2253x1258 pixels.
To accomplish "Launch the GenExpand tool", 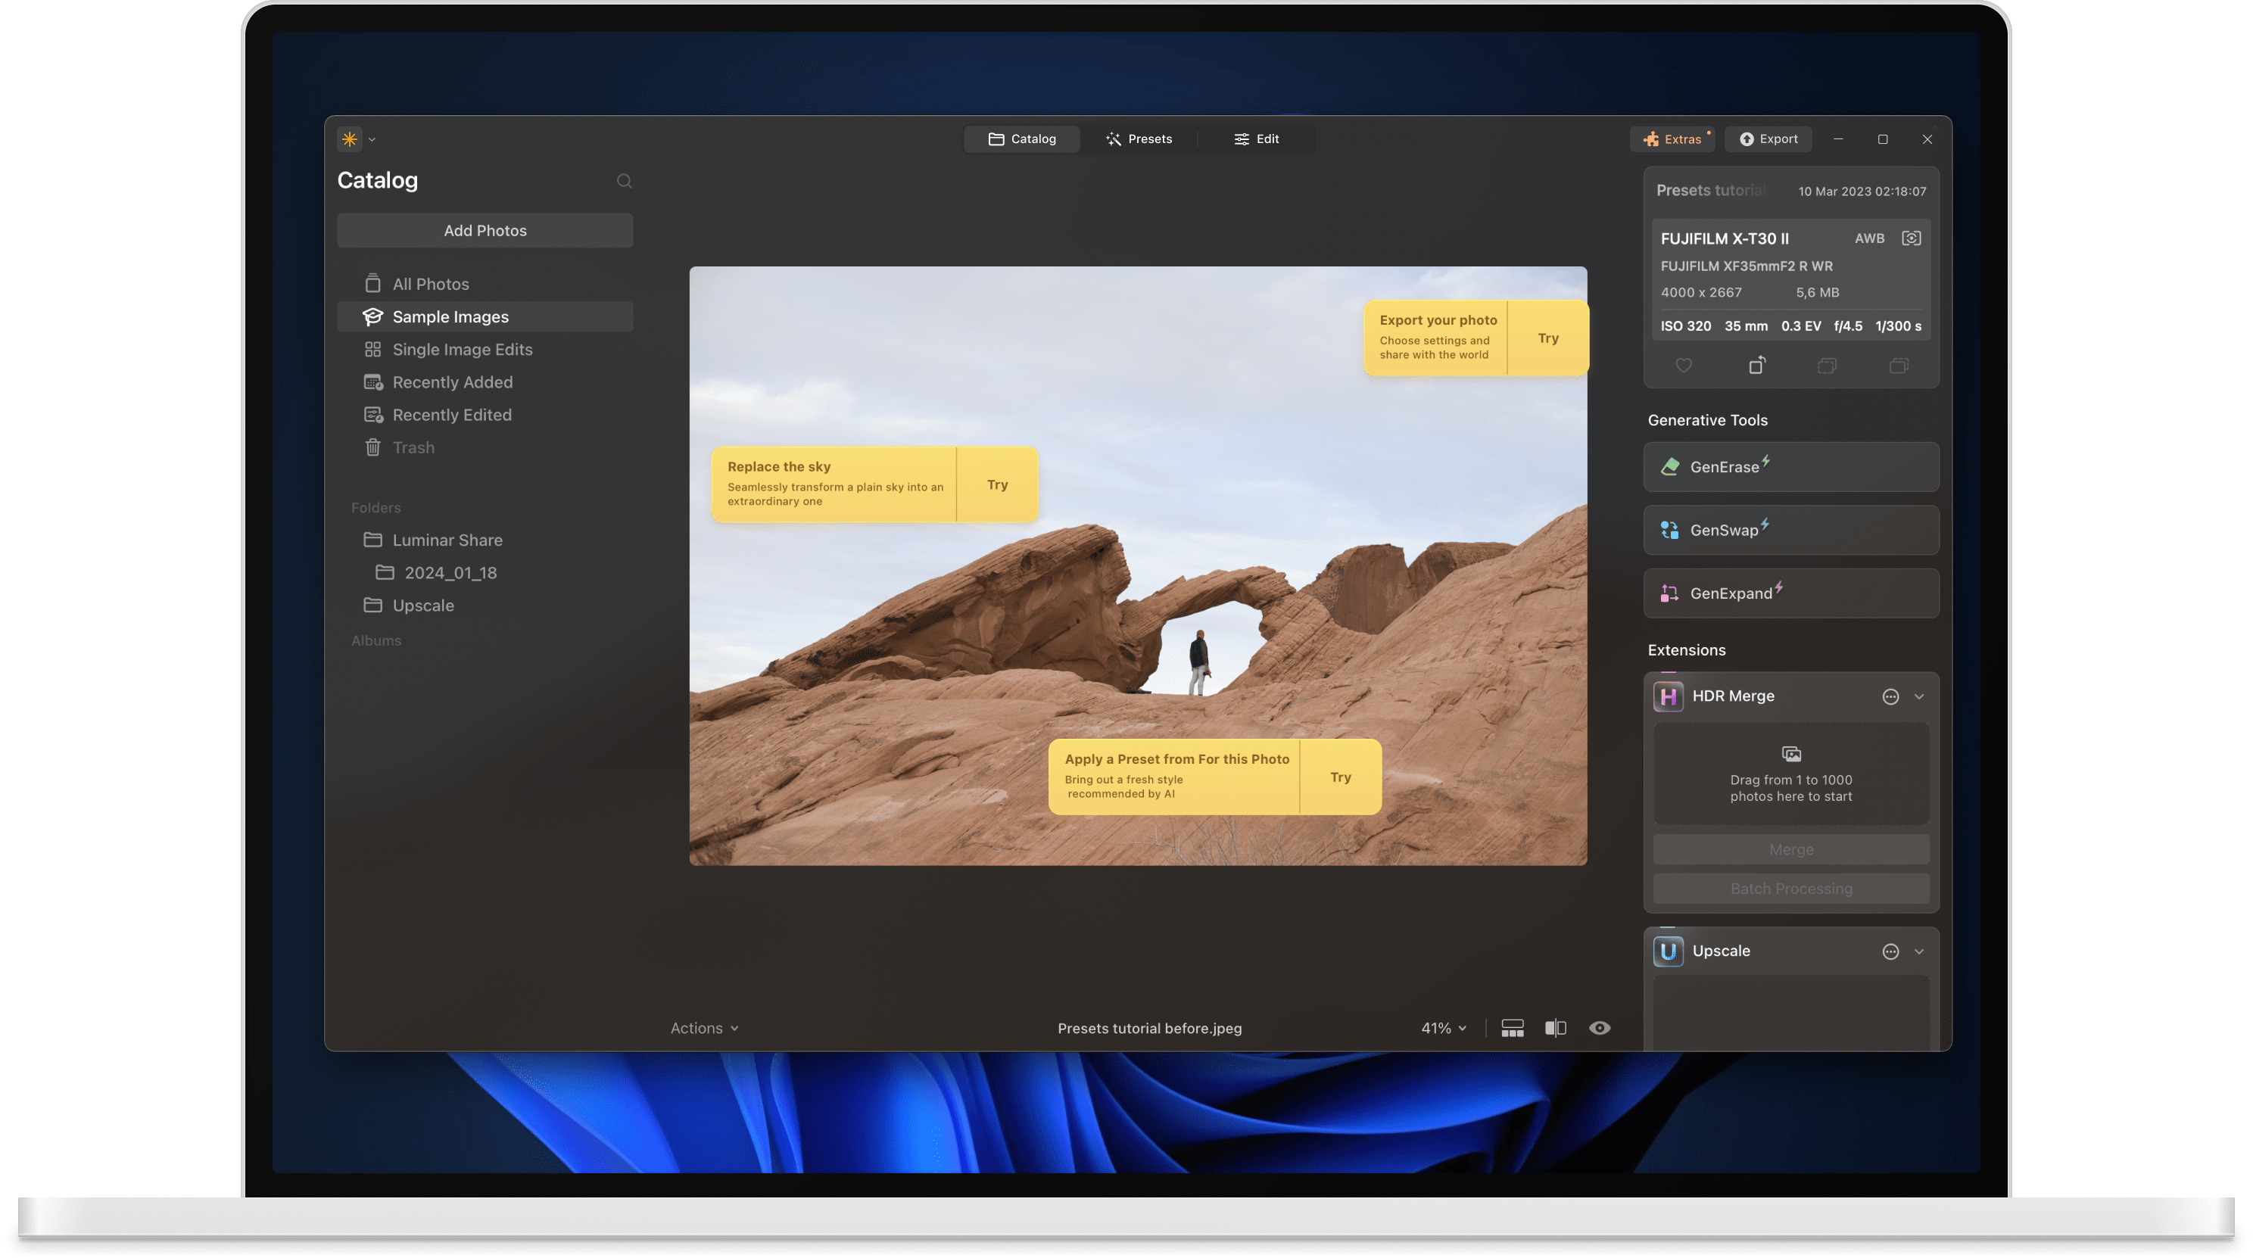I will (1790, 593).
